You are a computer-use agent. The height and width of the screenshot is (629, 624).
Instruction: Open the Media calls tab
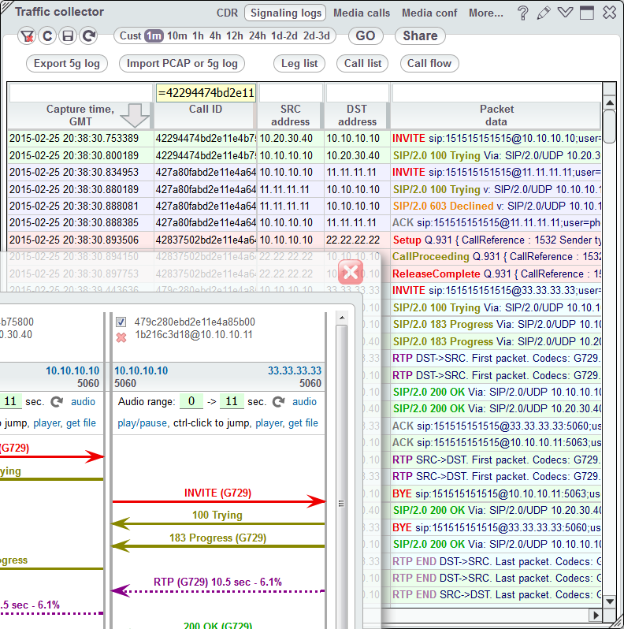coord(362,13)
